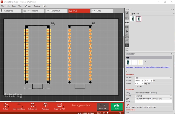Open the Part menu
The width and height of the screenshot is (175, 114).
point(14,6)
